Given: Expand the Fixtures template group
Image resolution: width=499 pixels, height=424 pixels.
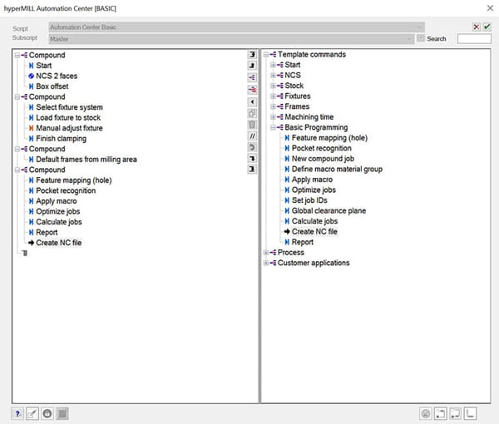Looking at the screenshot, I should click(273, 96).
